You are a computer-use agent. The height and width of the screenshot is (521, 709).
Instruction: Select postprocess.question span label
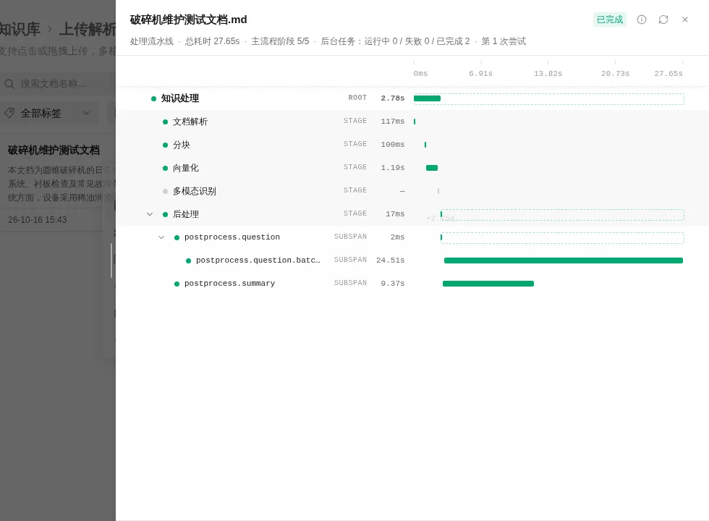tap(232, 237)
